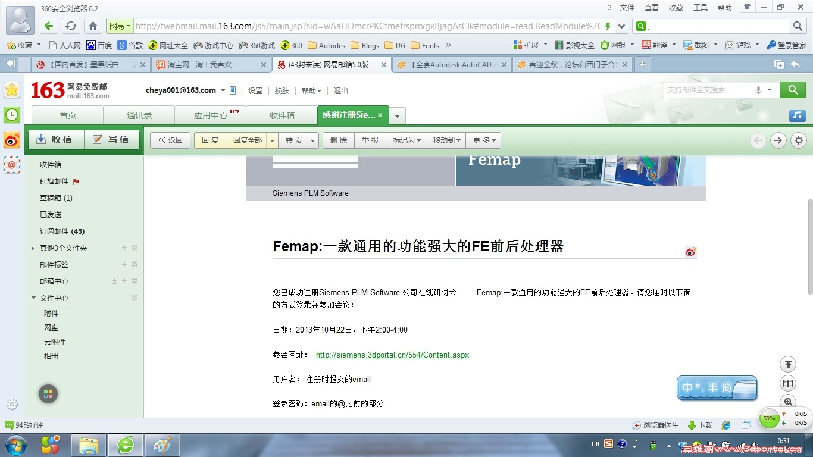
Task: Switch to the 收件箱 tab
Action: tap(282, 115)
